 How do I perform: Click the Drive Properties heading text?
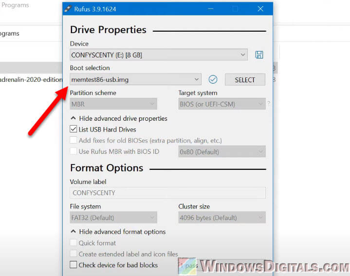[108, 30]
